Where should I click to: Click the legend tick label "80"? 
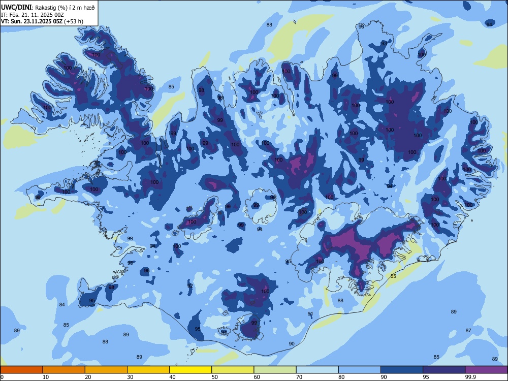[341, 377]
